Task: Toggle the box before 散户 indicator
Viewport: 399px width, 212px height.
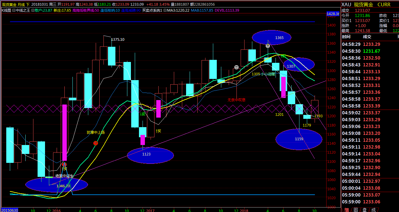Action: pyautogui.click(x=33, y=10)
